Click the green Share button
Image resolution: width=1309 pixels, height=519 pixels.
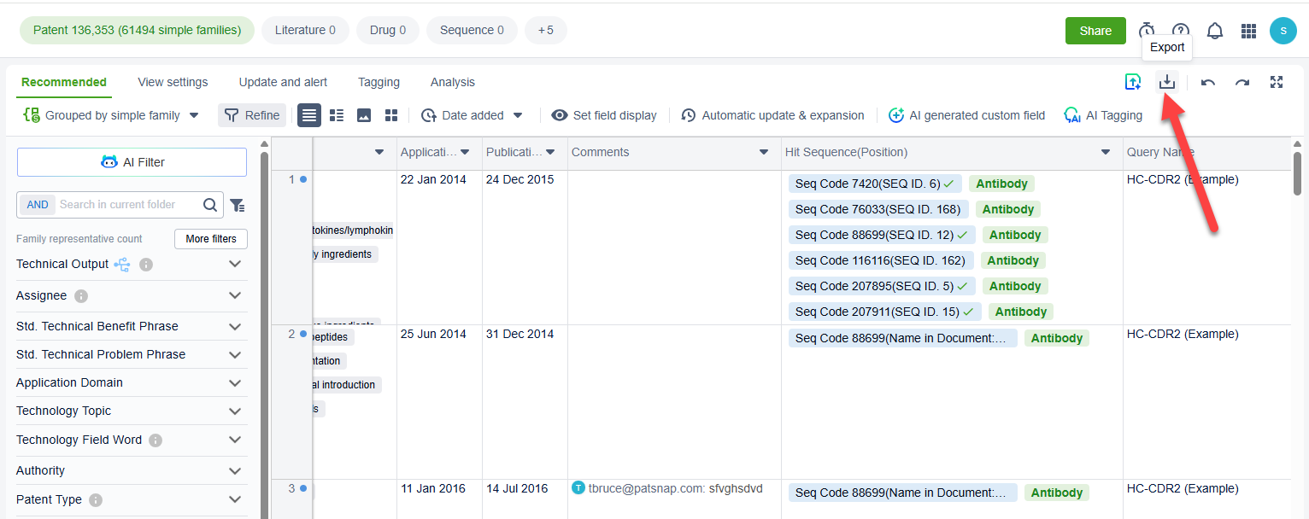[x=1095, y=31]
